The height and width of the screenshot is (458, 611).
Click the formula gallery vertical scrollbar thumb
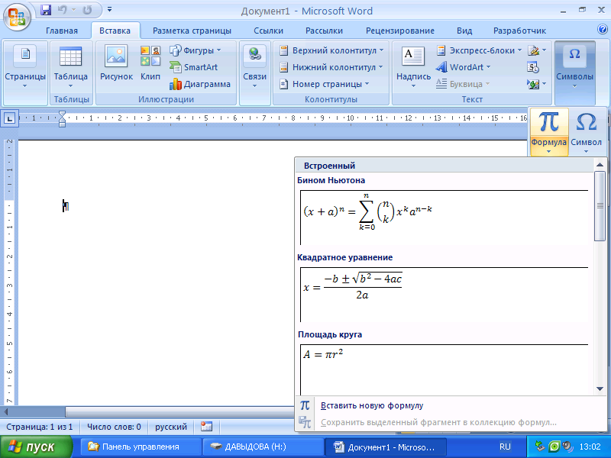point(600,206)
